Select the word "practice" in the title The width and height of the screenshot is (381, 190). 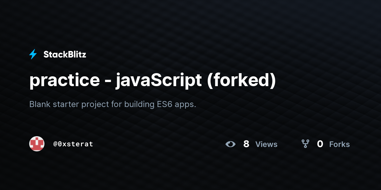64,81
